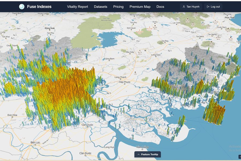Click the Fuse Indexes globe logo
This screenshot has height=161, width=241.
(x=22, y=7)
